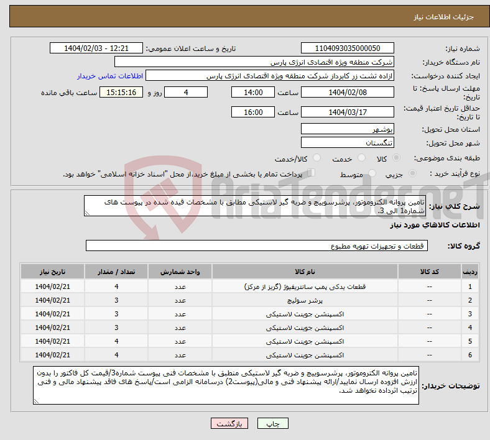Select the متوسط purchase type radio
This screenshot has height=440, width=490.
[372, 173]
